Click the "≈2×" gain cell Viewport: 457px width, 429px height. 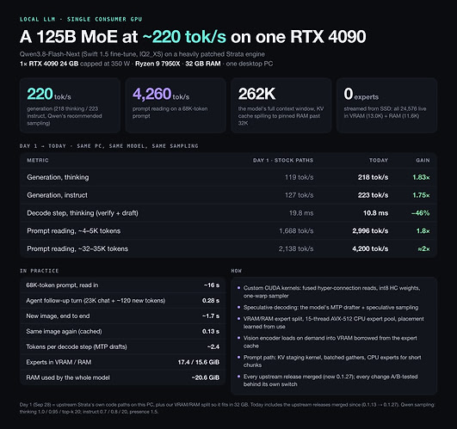[x=423, y=248]
